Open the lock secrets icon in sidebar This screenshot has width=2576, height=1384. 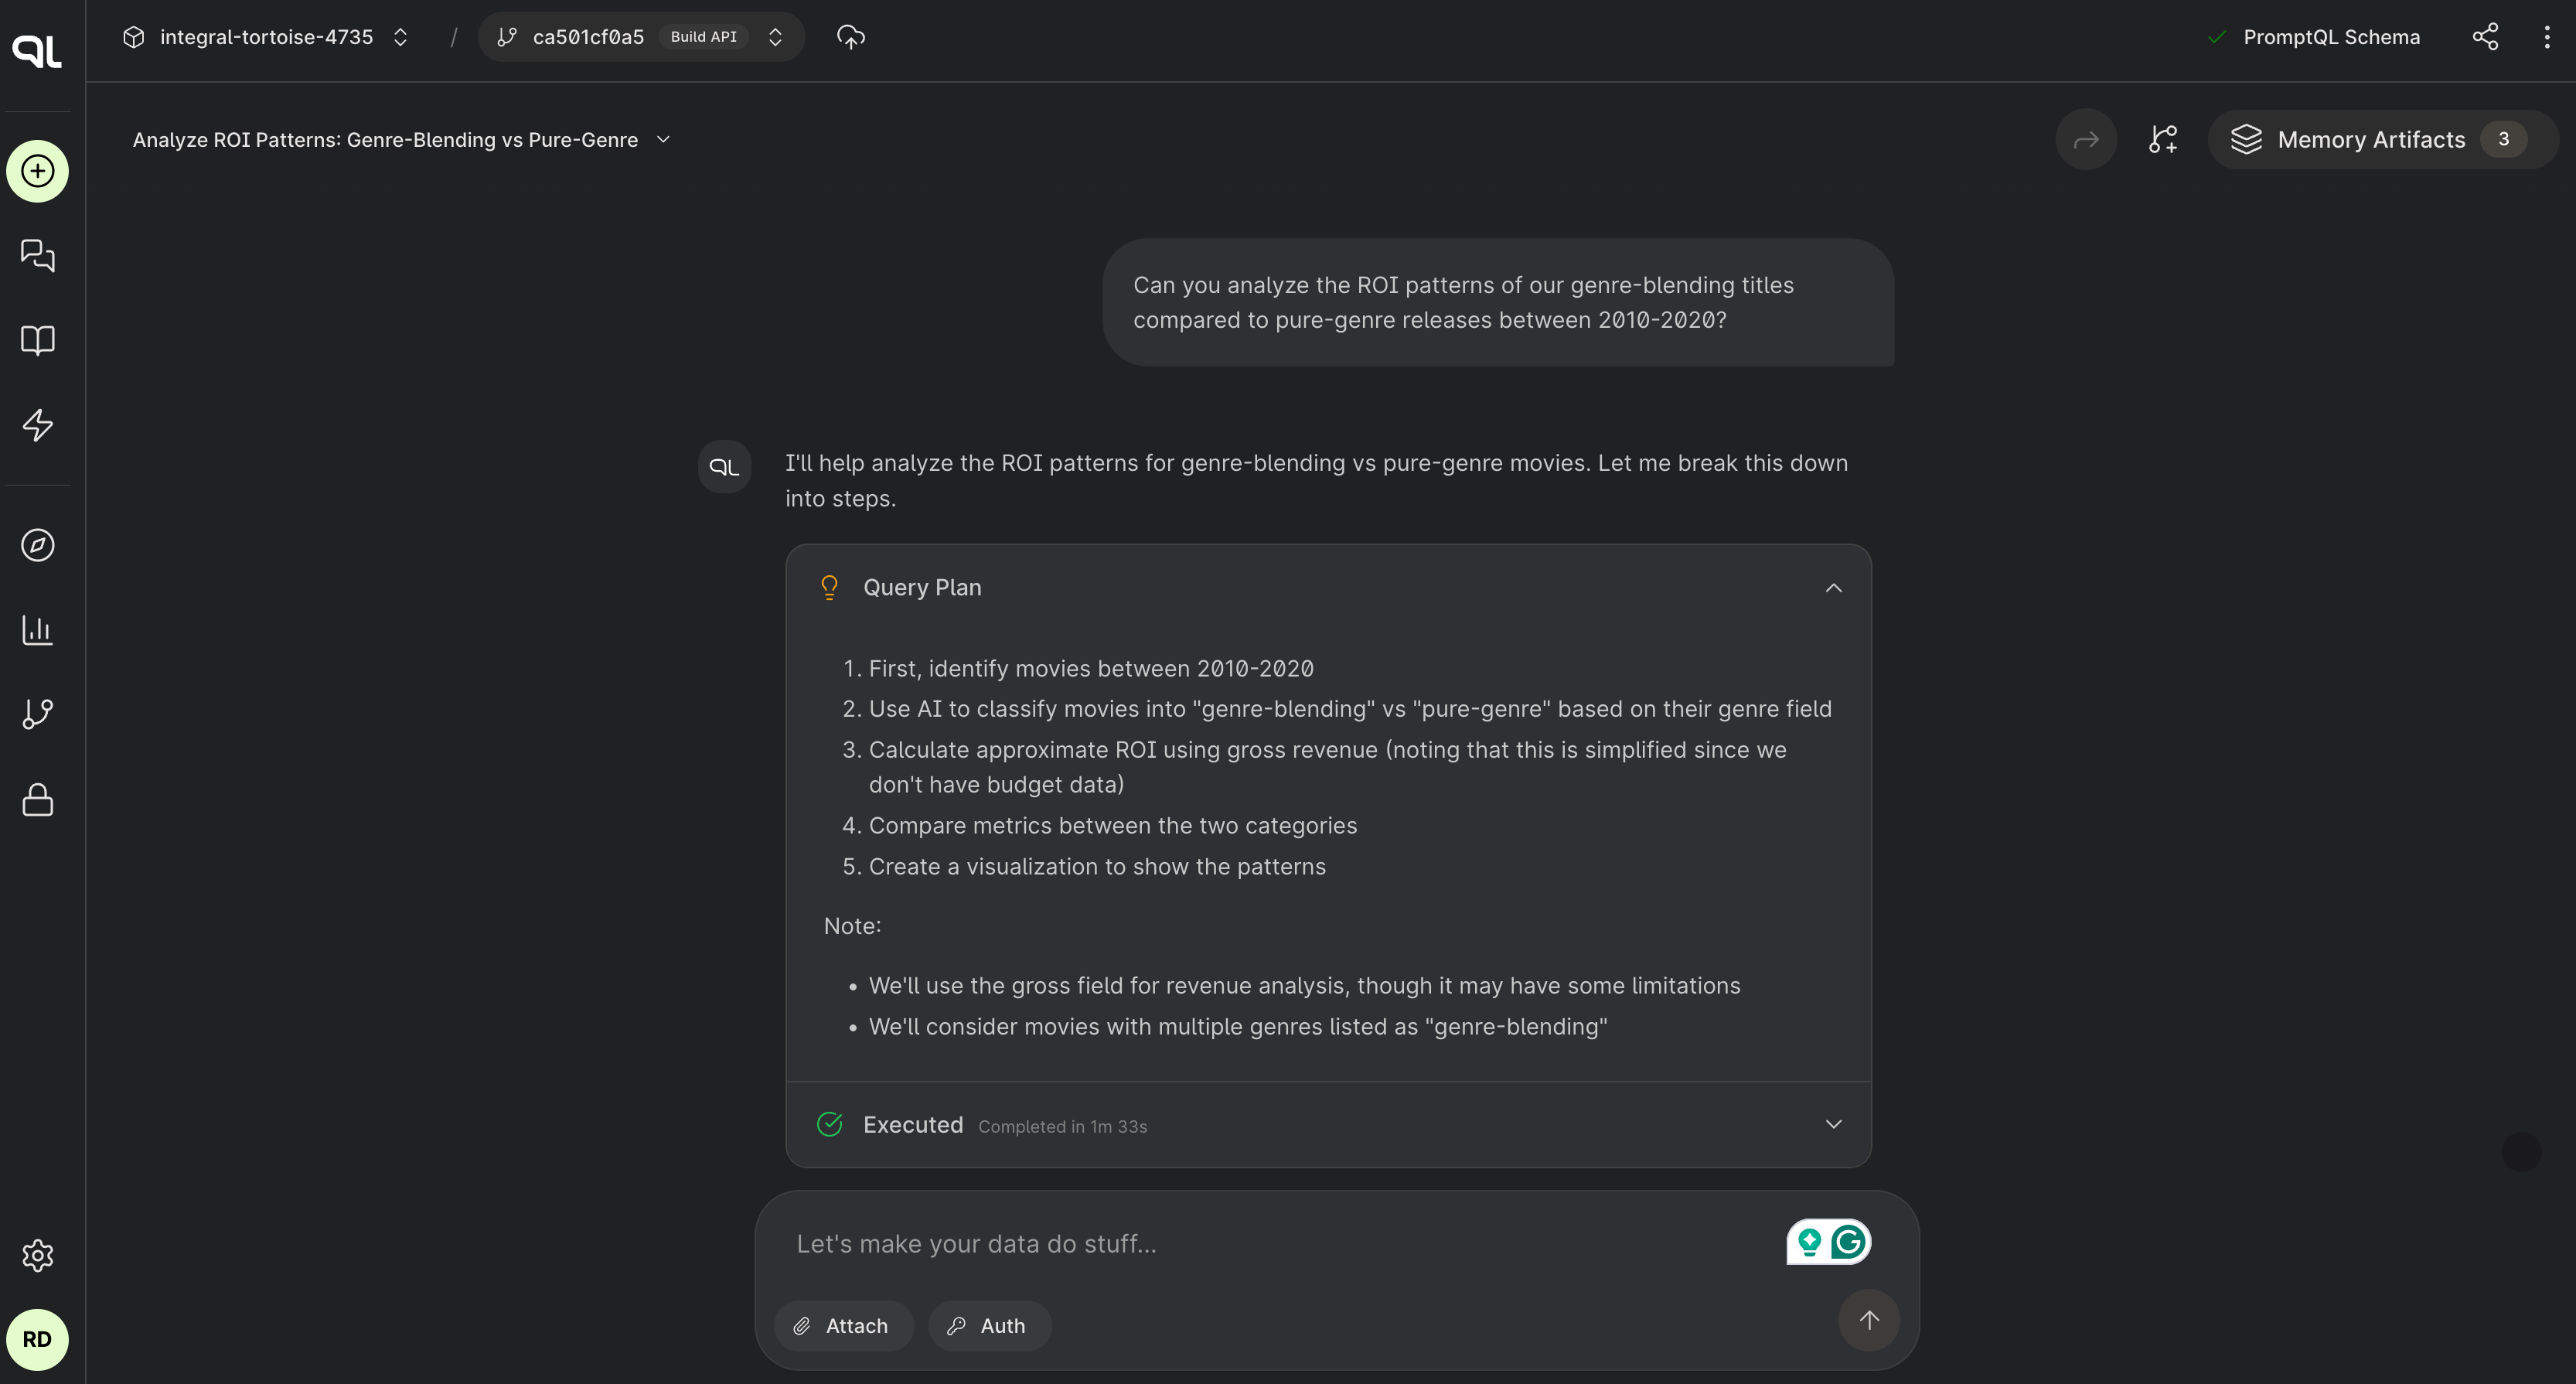pyautogui.click(x=37, y=799)
